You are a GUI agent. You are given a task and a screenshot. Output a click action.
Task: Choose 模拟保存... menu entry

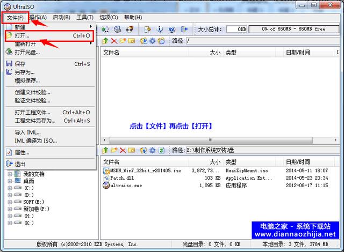click(49, 81)
